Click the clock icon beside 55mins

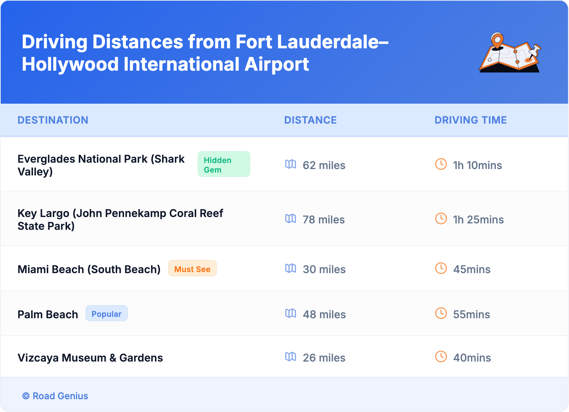point(441,313)
